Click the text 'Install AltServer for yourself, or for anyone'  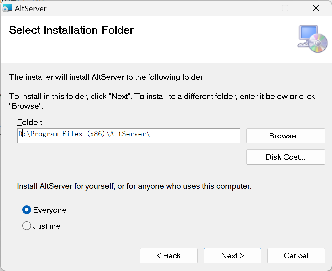[x=134, y=186]
